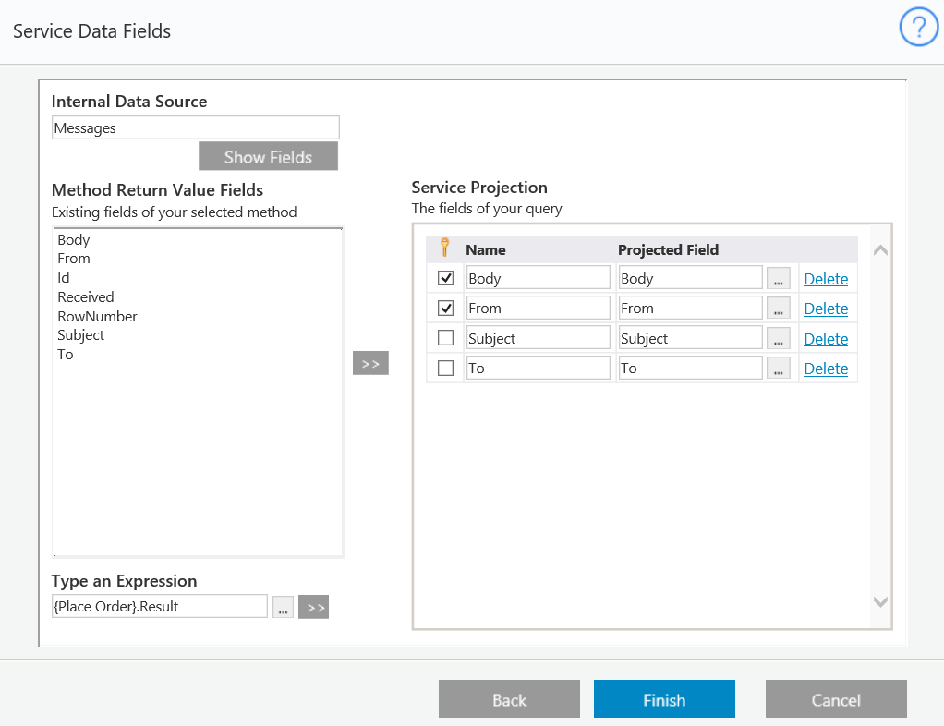Image resolution: width=944 pixels, height=726 pixels.
Task: Click ellipsis button beside To projected field
Action: (x=779, y=369)
